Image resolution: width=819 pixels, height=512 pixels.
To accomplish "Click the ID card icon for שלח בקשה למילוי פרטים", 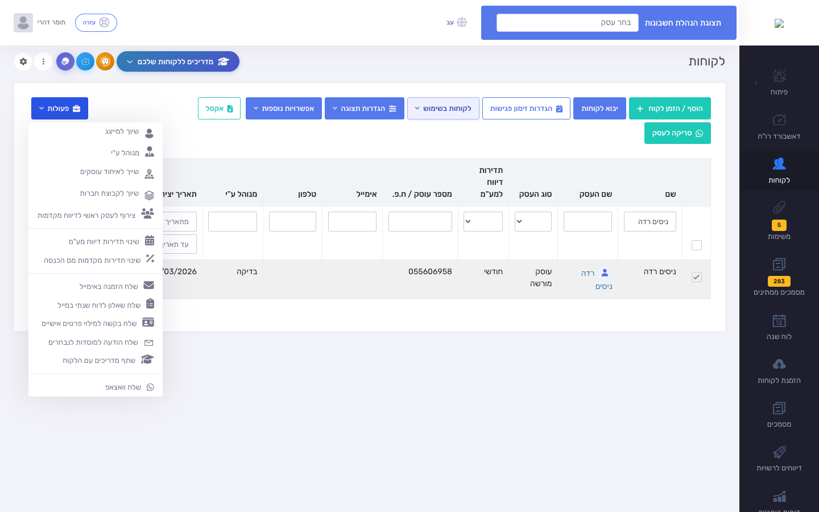I will [148, 323].
